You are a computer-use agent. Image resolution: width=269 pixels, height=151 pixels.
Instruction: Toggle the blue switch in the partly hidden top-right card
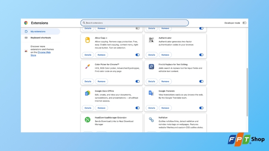201,29
